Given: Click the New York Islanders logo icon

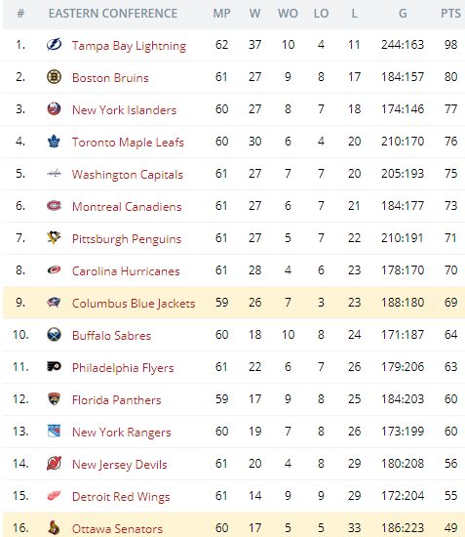Looking at the screenshot, I should point(54,109).
